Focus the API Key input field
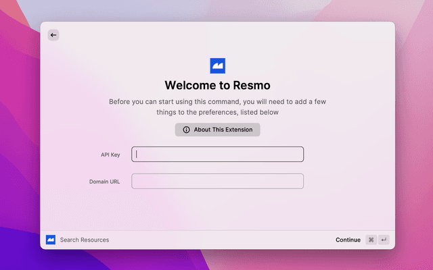The height and width of the screenshot is (270, 433). pyautogui.click(x=218, y=155)
